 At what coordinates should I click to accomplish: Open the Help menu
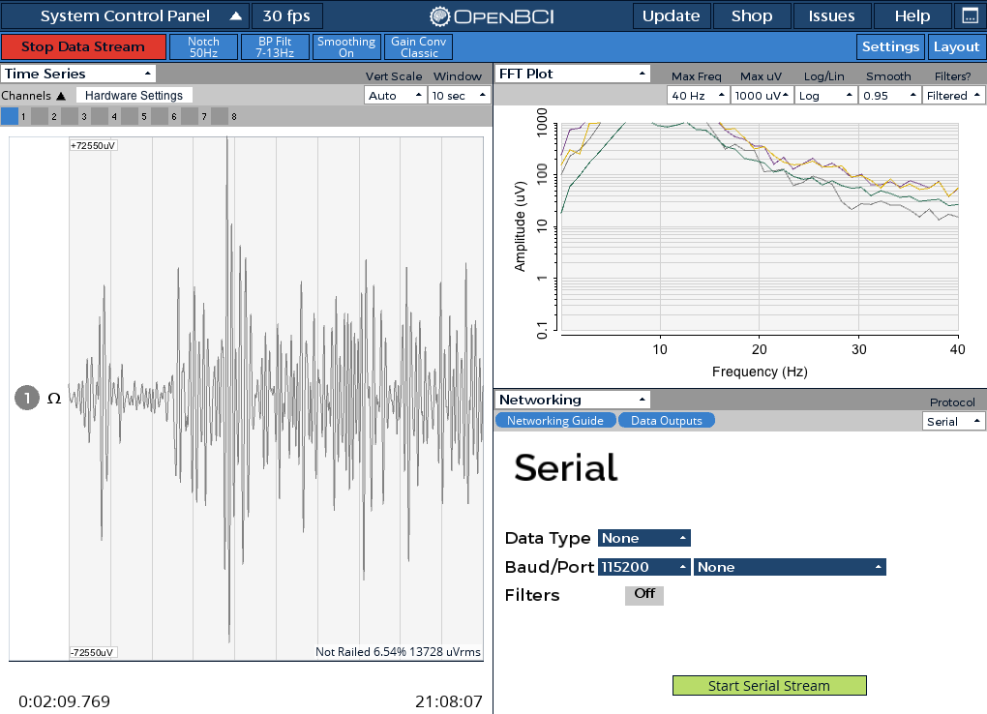pos(912,16)
